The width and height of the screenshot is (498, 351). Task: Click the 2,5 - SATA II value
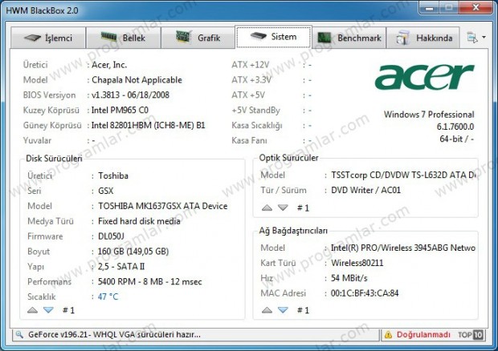121,266
